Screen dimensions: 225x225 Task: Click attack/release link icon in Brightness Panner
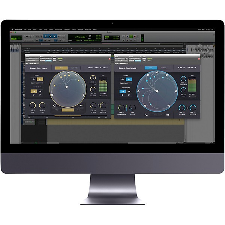pyautogui.click(x=98, y=105)
